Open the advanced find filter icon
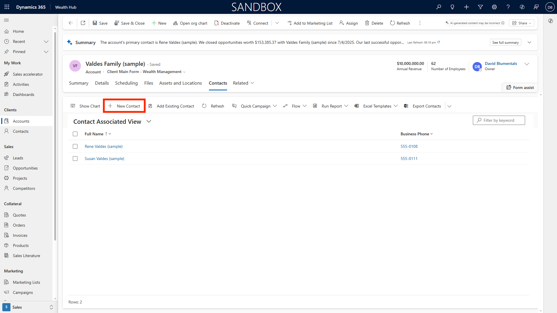 [480, 7]
